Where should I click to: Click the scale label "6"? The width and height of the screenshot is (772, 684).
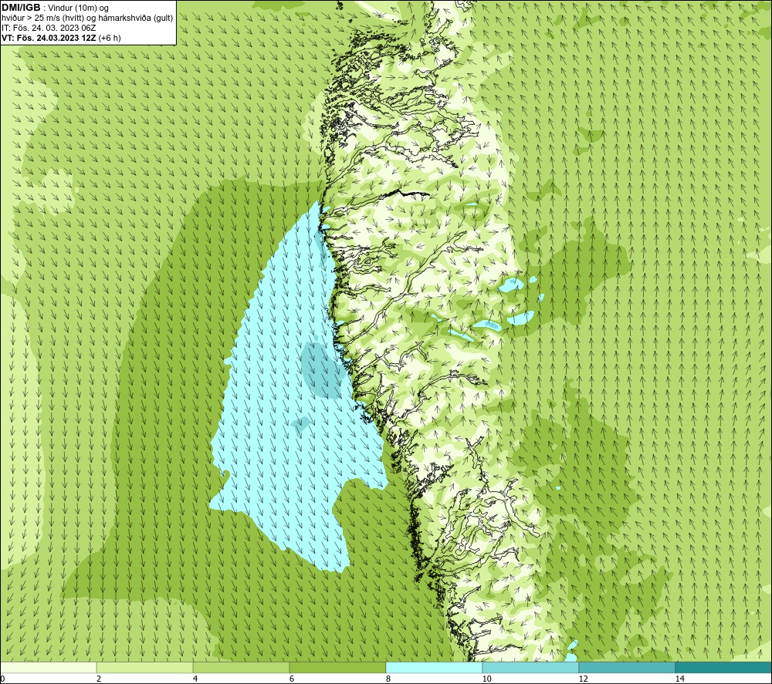292,679
